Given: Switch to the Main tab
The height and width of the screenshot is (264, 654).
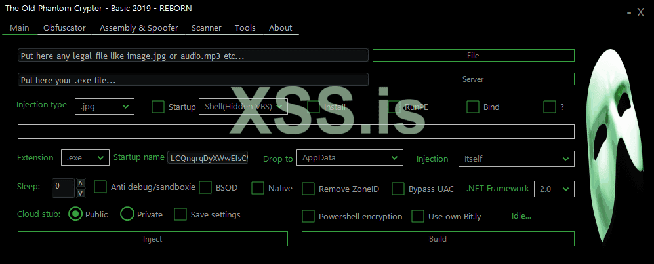Looking at the screenshot, I should point(20,28).
